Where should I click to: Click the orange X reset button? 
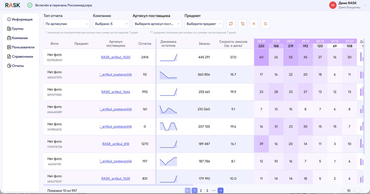click(x=254, y=24)
